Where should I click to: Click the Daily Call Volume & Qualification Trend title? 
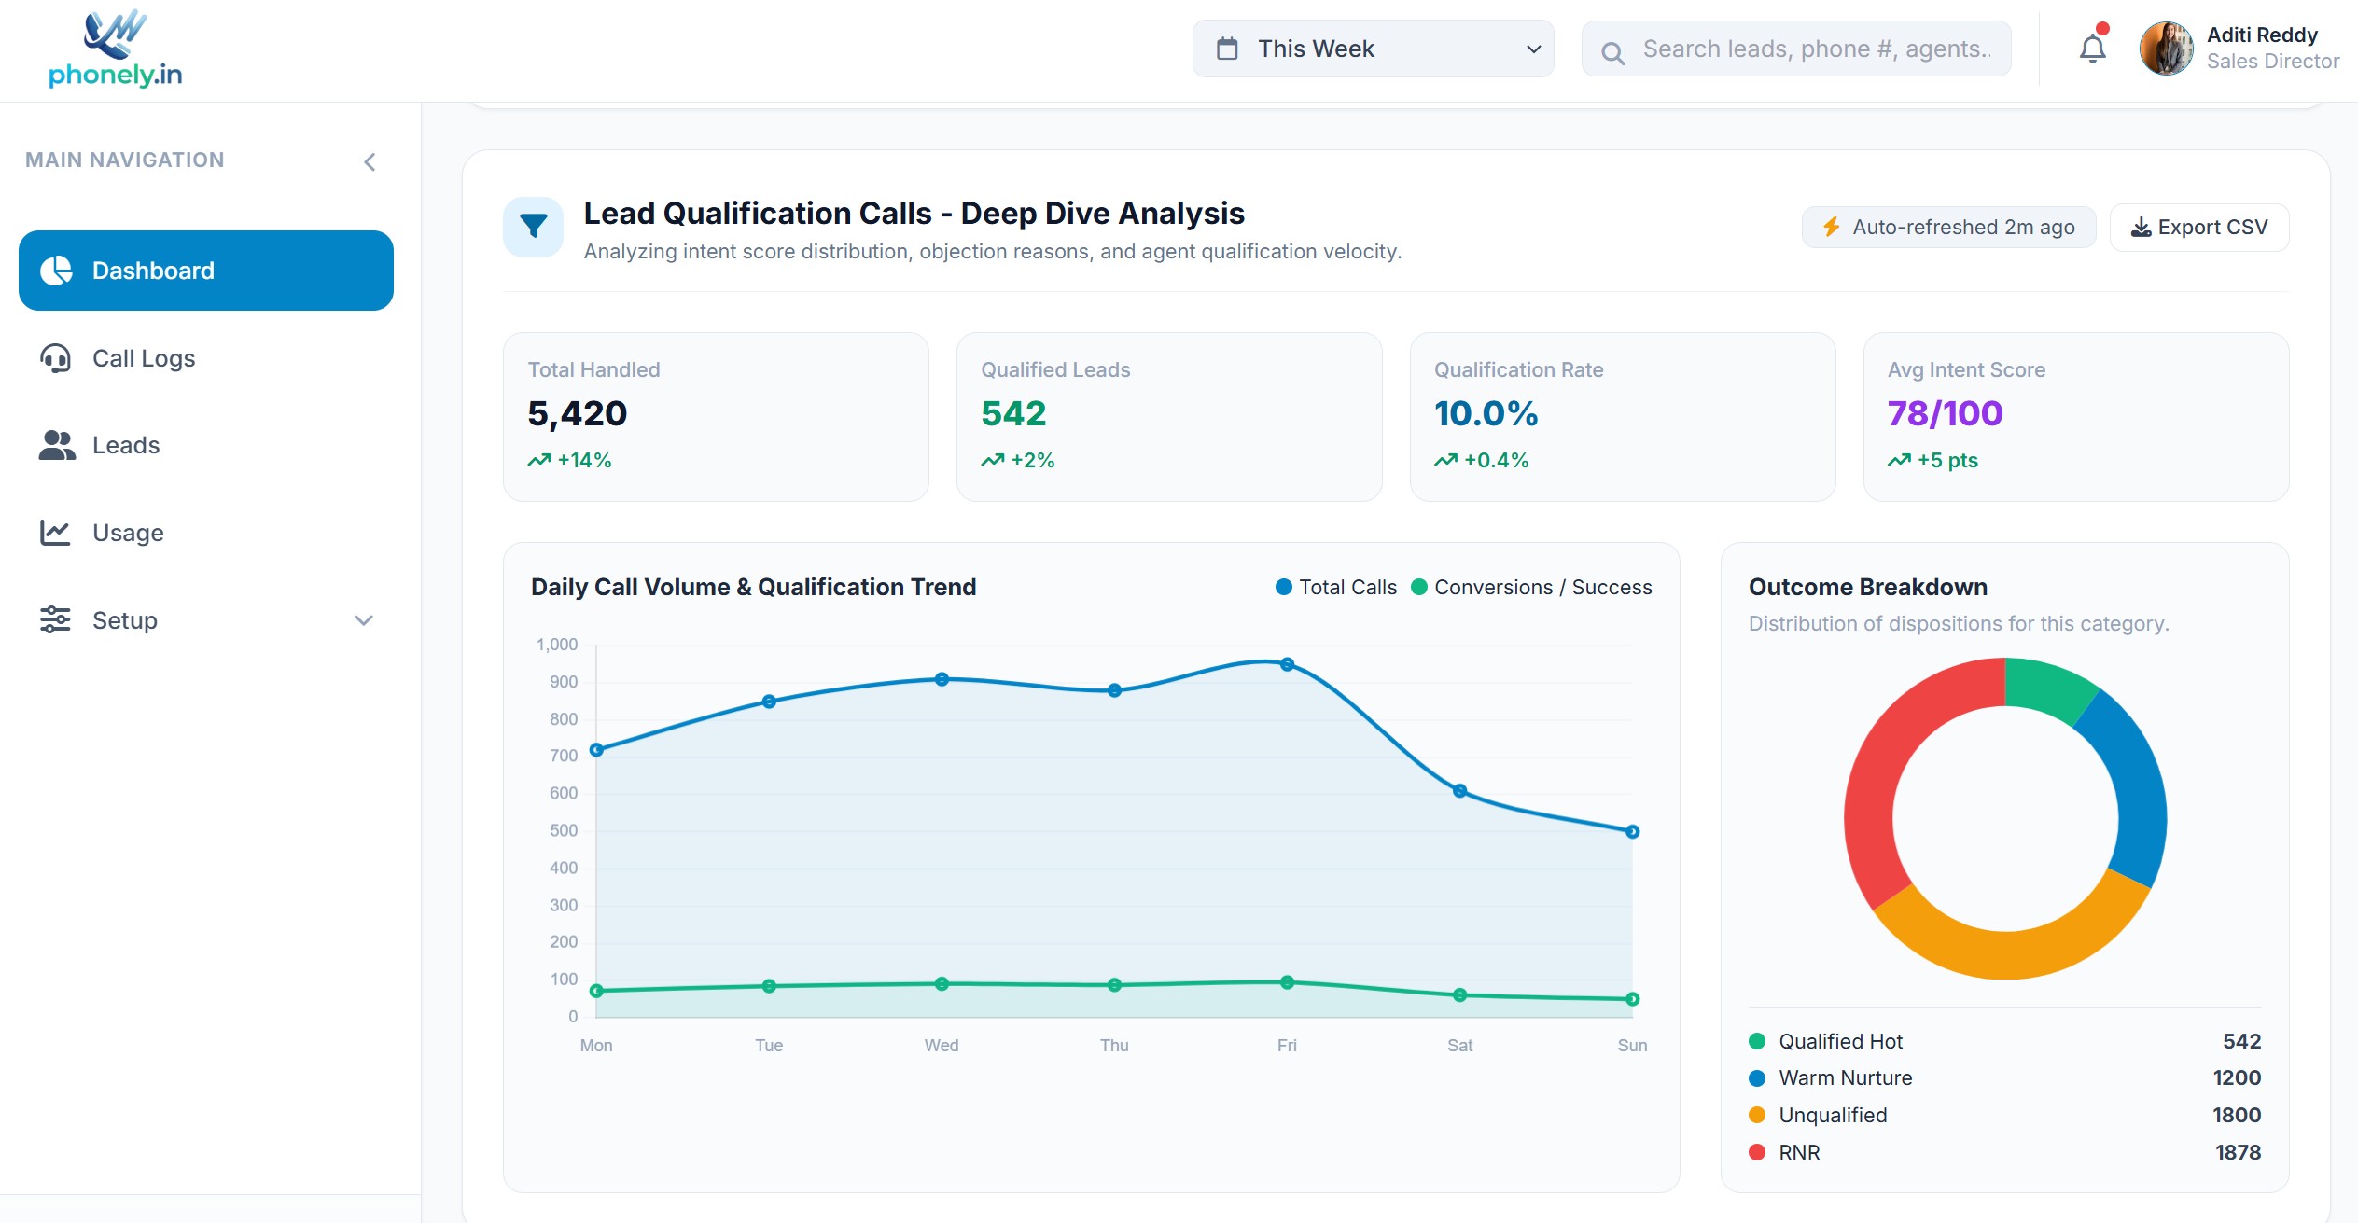point(753,587)
